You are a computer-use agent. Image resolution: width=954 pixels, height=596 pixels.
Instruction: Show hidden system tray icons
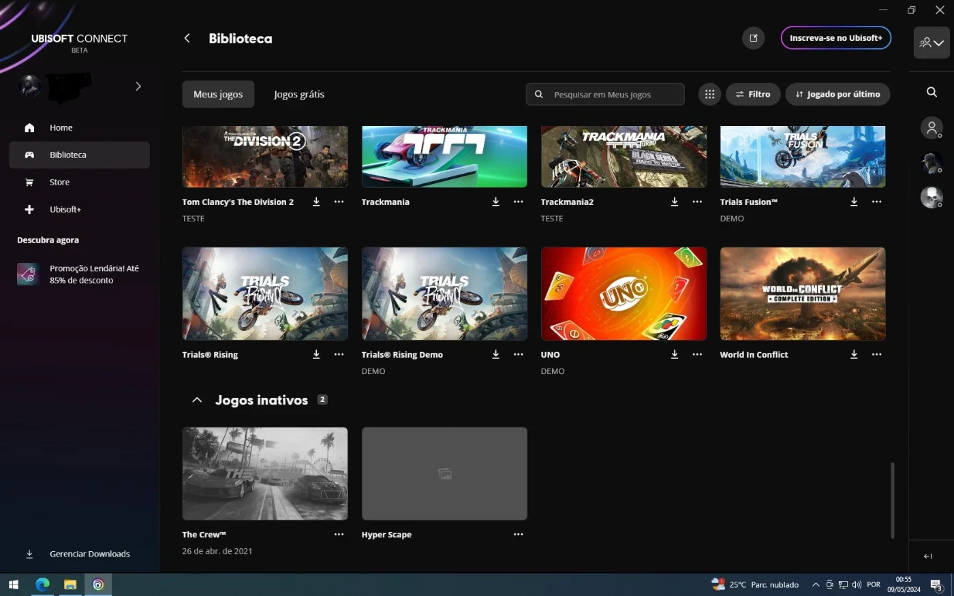(x=815, y=584)
